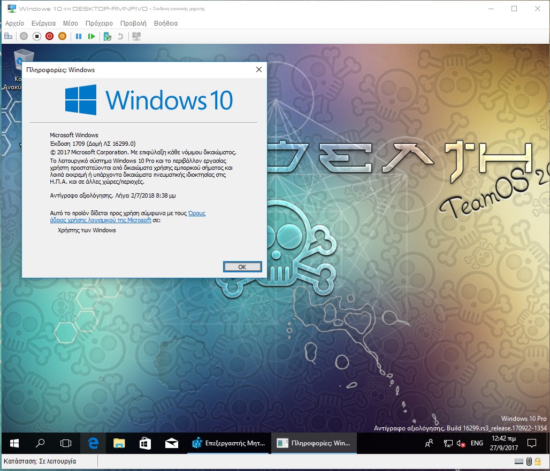This screenshot has width=550, height=471.
Task: Click the Χρήστης των Windows licensee text
Action: [87, 230]
